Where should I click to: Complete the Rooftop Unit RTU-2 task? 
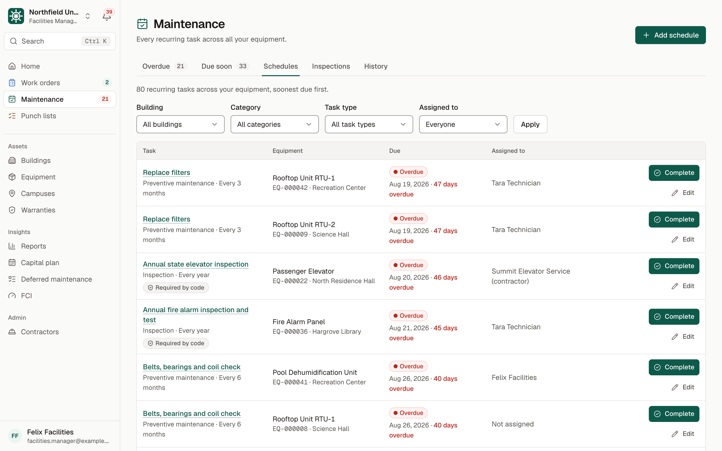coord(674,219)
